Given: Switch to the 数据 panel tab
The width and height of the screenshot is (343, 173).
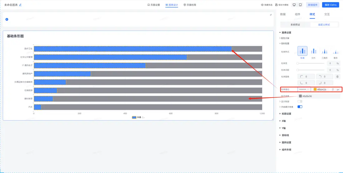Looking at the screenshot, I should coord(283,14).
